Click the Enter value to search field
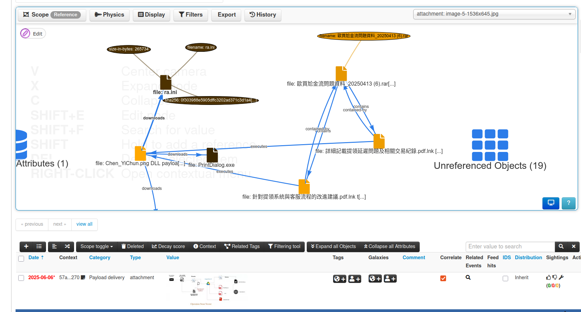Image resolution: width=581 pixels, height=312 pixels. [x=510, y=246]
